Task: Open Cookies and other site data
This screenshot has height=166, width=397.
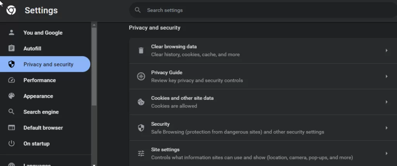Action: tap(263, 102)
